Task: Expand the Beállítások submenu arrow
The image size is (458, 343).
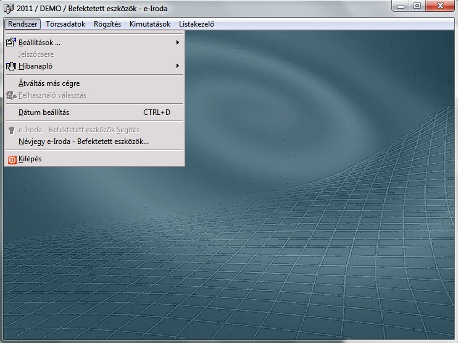Action: (x=177, y=43)
